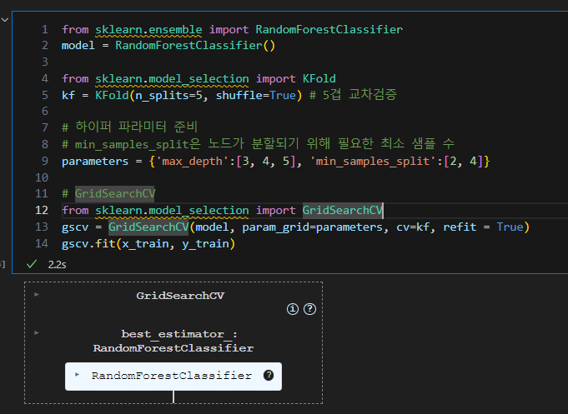Image resolution: width=568 pixels, height=414 pixels.
Task: Click the min_samples_split comment on line 8
Action: click(258, 143)
